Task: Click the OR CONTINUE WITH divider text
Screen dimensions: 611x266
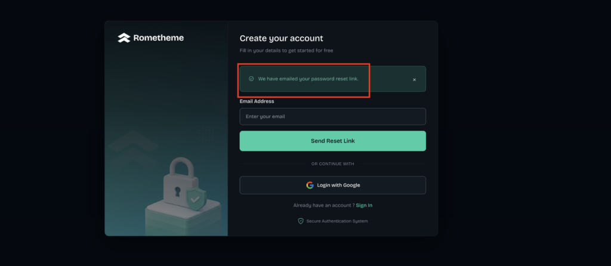Action: [332, 164]
